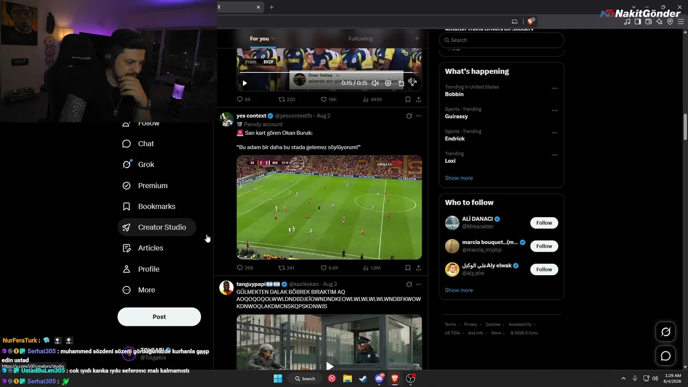The height and width of the screenshot is (387, 688).
Task: Open Discord from the taskbar
Action: pos(379,378)
